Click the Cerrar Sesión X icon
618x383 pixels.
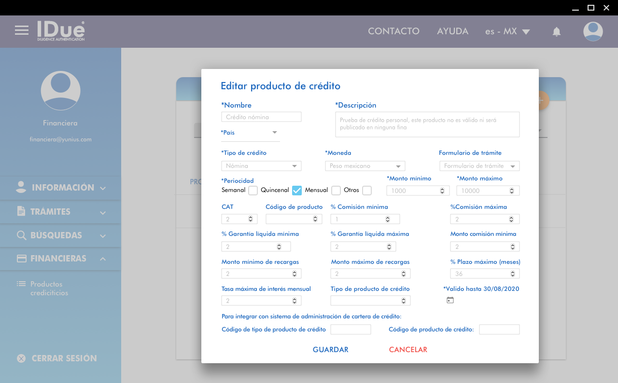(21, 358)
